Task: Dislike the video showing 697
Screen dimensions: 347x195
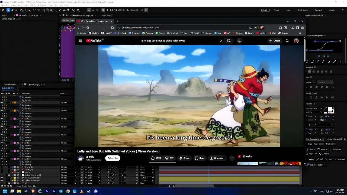Action: point(169,158)
